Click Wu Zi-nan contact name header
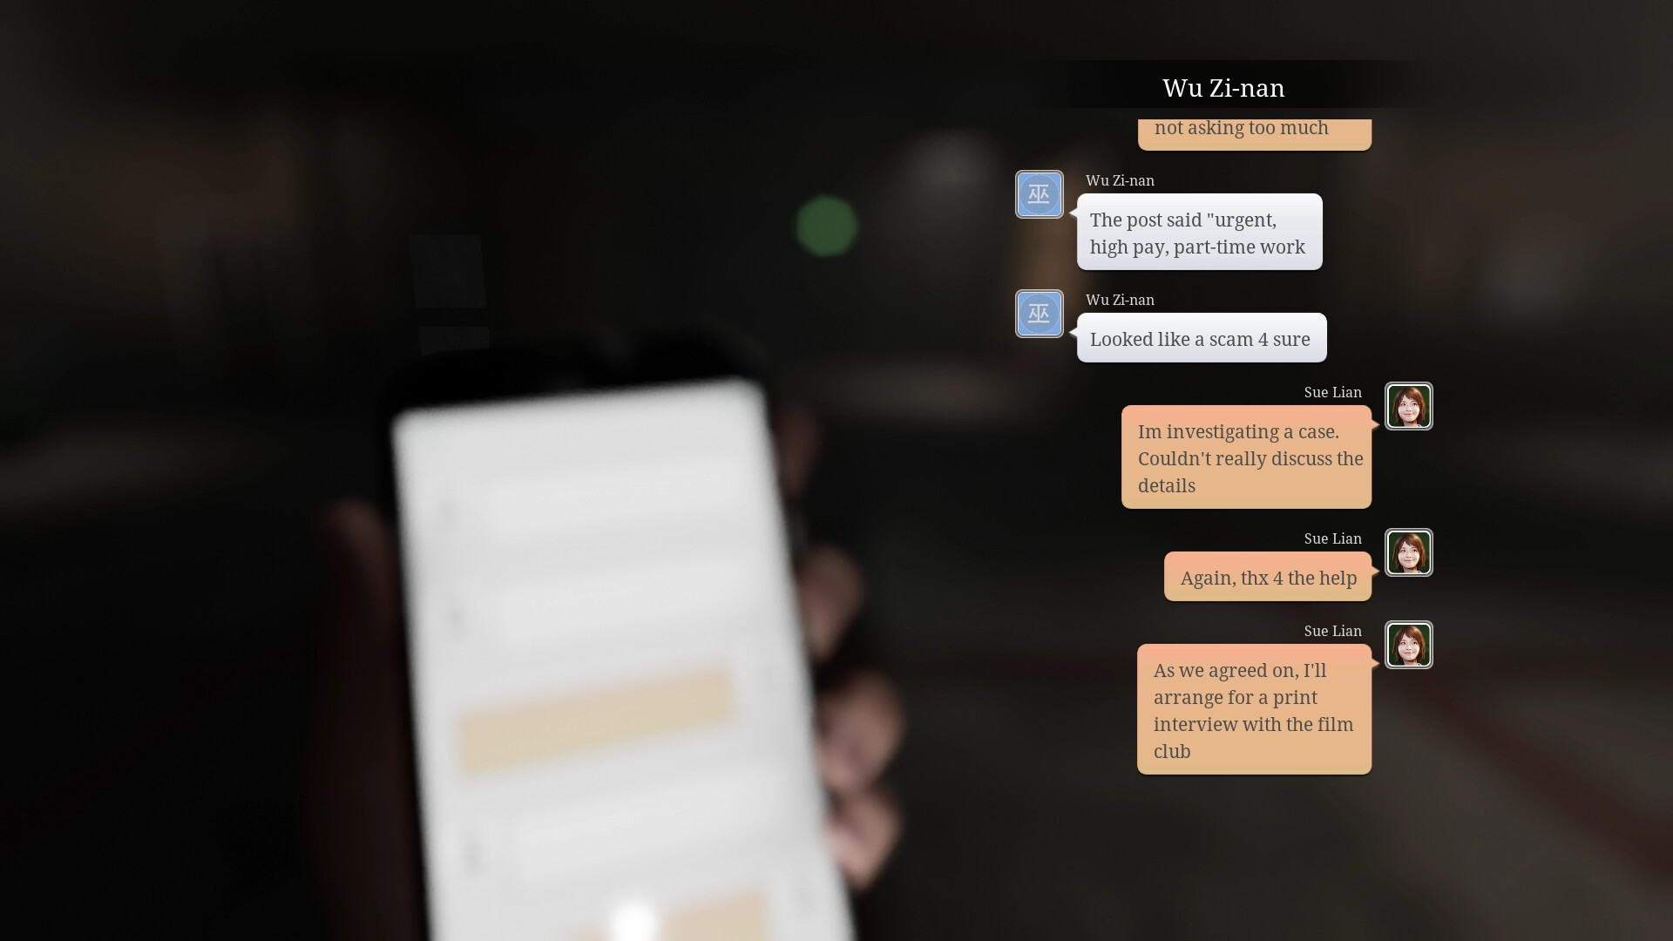The width and height of the screenshot is (1673, 941). (x=1223, y=86)
